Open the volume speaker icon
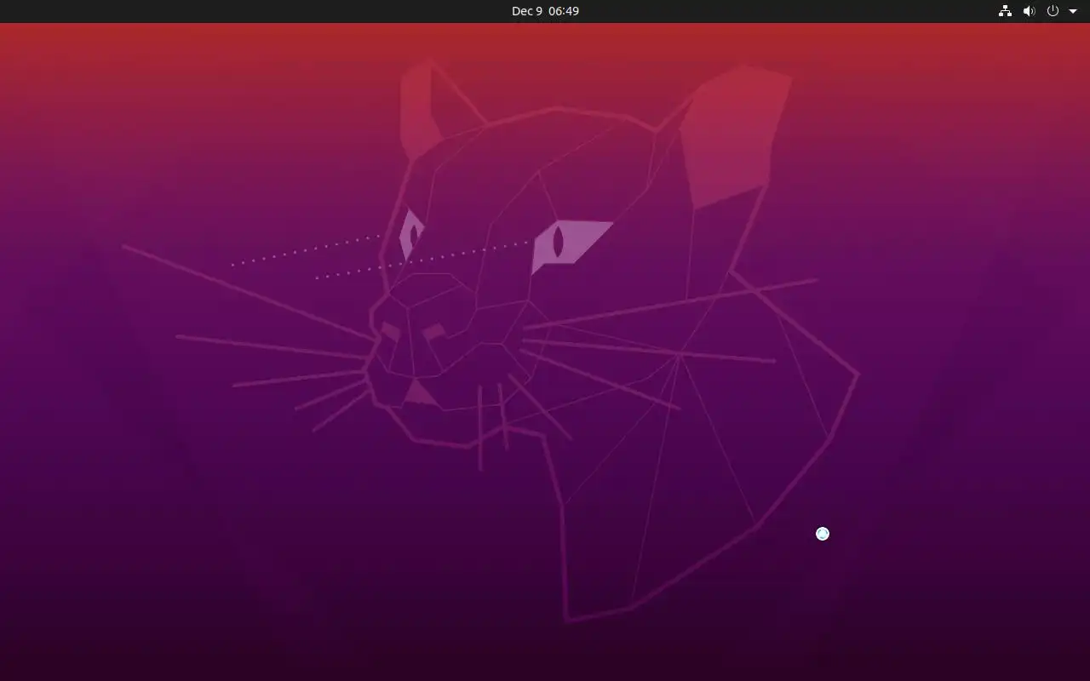 click(1029, 11)
